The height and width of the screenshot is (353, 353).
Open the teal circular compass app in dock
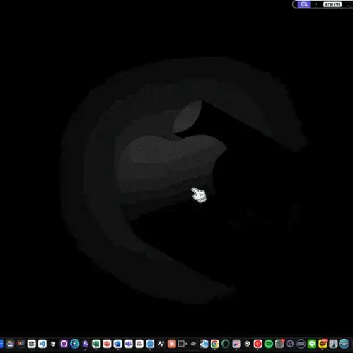click(75, 344)
